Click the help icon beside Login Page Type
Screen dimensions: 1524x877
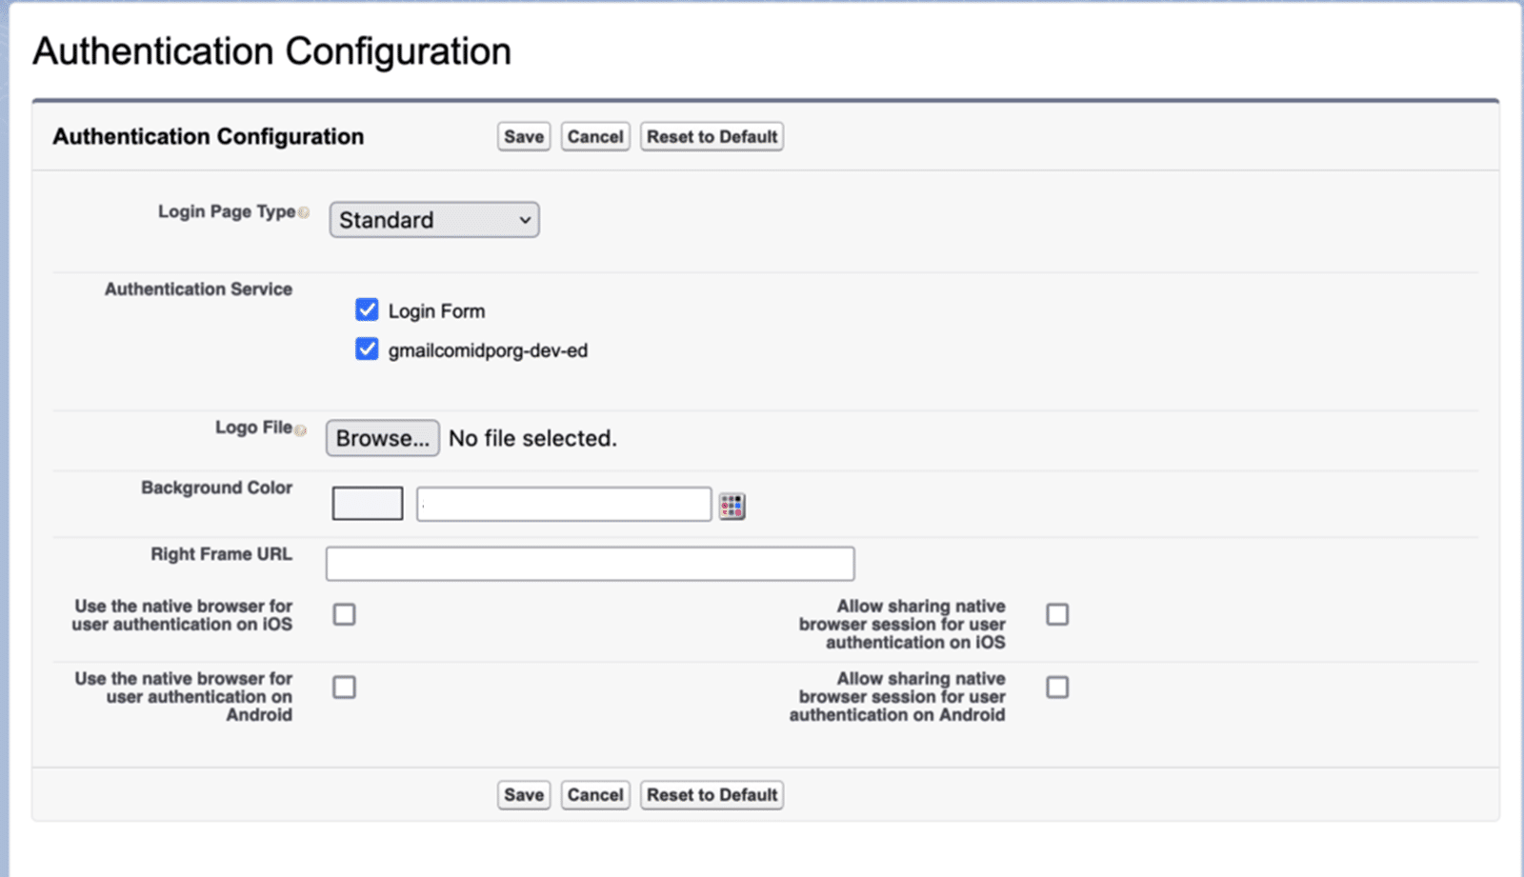click(304, 213)
